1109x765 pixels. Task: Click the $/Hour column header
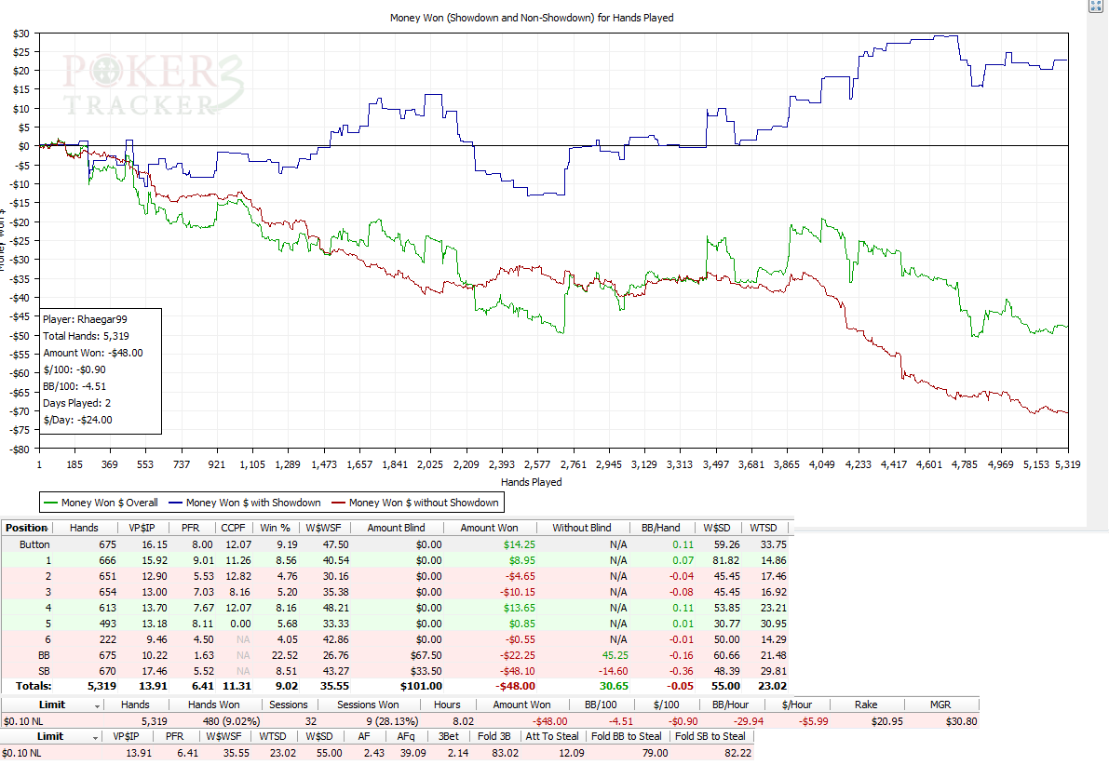797,705
